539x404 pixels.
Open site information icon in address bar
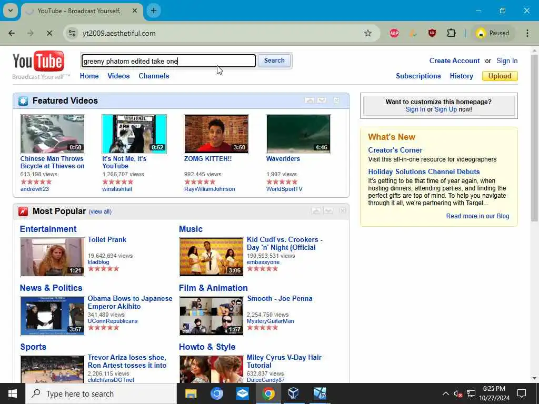pos(72,33)
